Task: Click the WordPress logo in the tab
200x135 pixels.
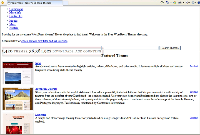Action: click(9, 3)
